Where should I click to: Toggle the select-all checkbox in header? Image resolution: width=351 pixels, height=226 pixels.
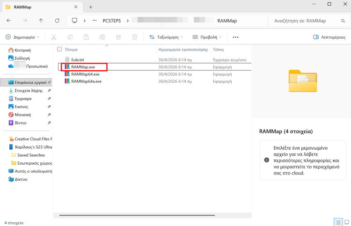[59, 49]
